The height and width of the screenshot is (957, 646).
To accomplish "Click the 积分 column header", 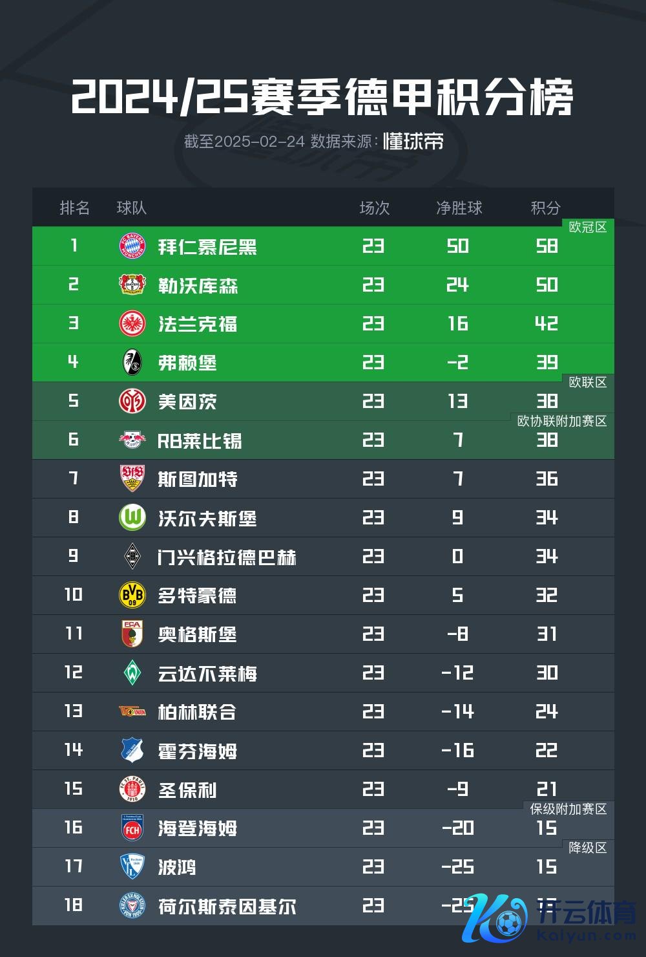I will click(x=545, y=208).
